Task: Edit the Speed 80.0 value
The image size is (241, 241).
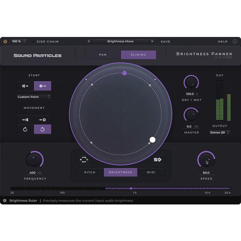Action: coord(206,173)
